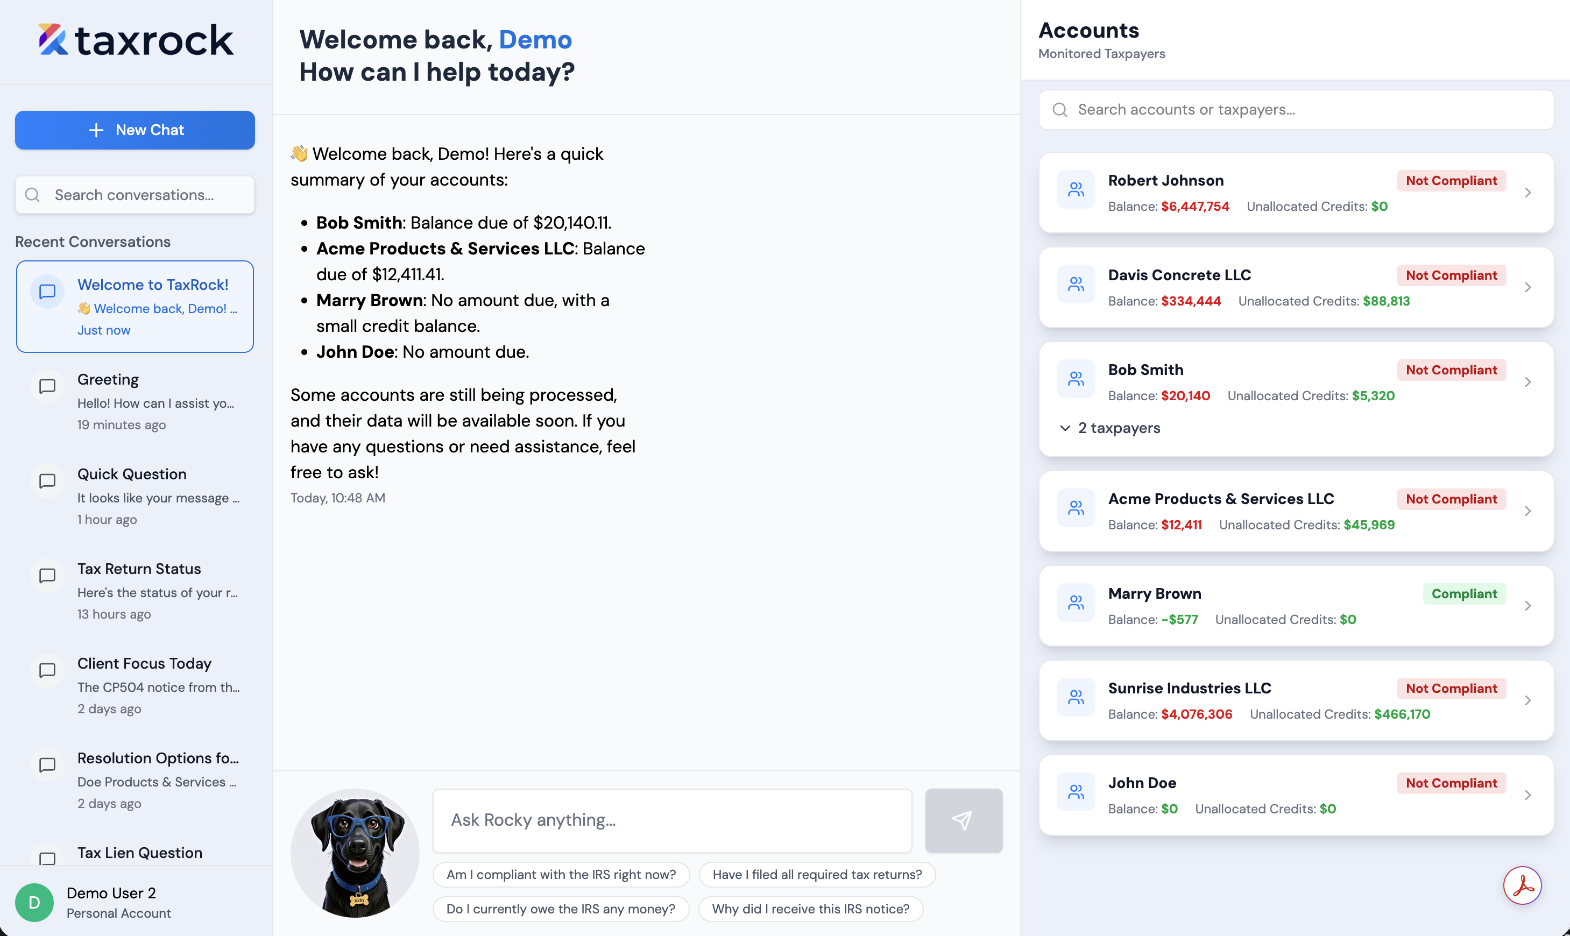The height and width of the screenshot is (936, 1570).
Task: Start a New Chat
Action: pyautogui.click(x=135, y=130)
